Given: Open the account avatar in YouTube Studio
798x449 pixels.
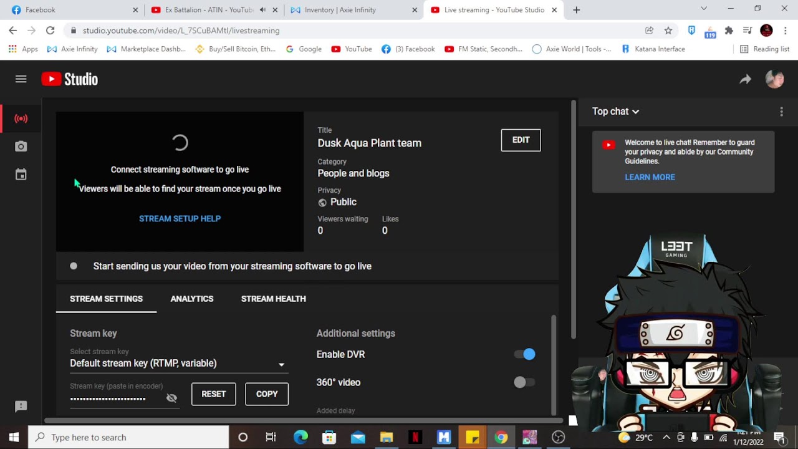Looking at the screenshot, I should [x=774, y=79].
